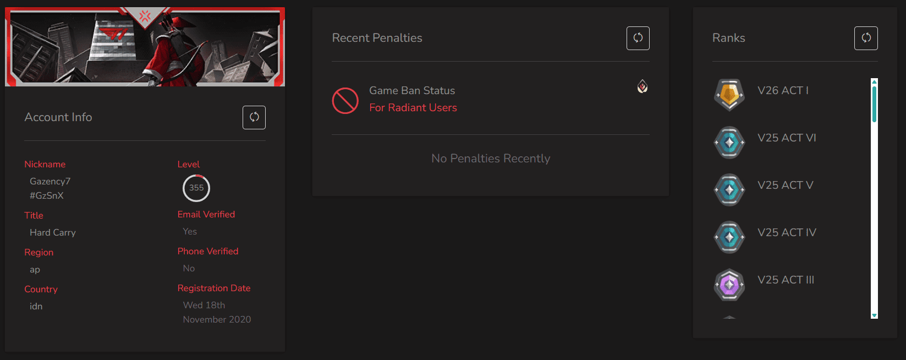Click the "For Radiant Users" link text

point(413,108)
